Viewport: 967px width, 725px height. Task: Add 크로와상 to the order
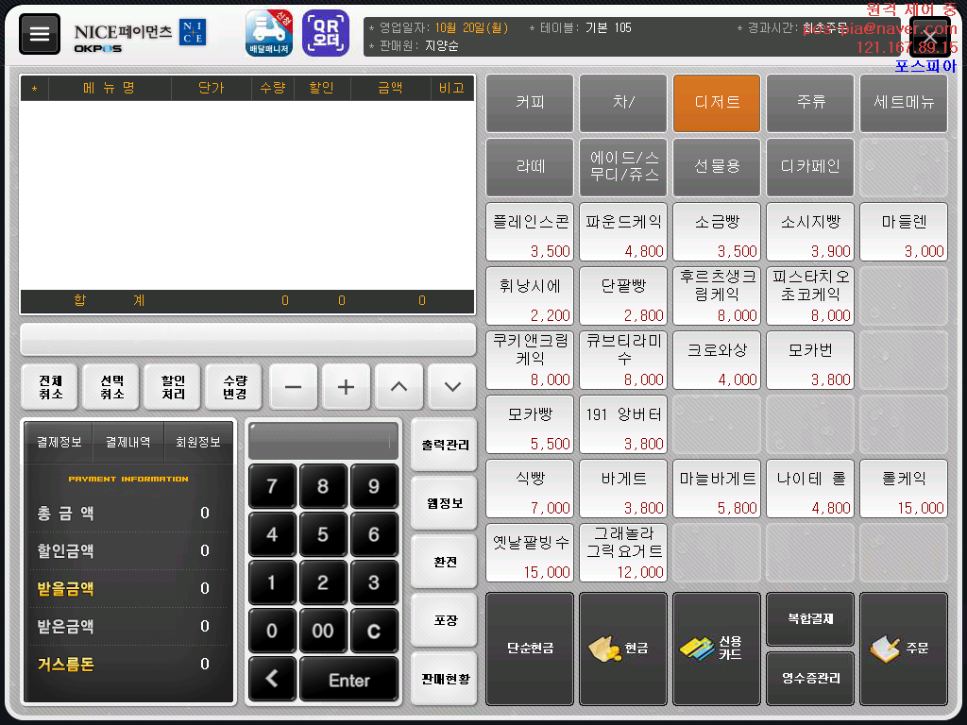coord(716,360)
